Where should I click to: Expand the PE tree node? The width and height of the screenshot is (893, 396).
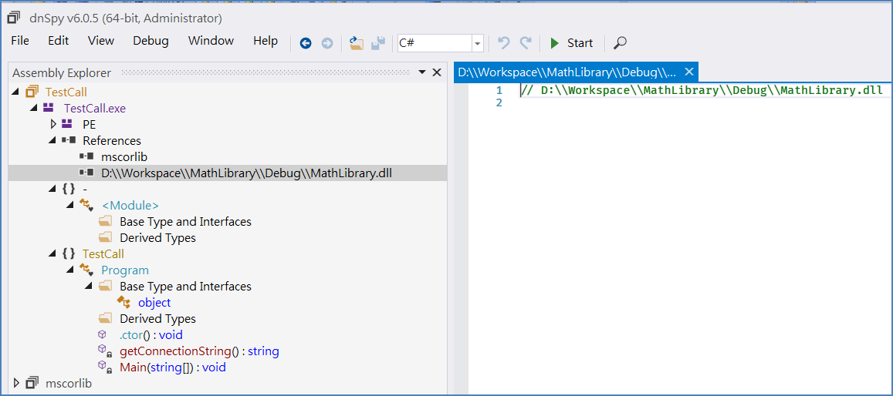coord(53,124)
